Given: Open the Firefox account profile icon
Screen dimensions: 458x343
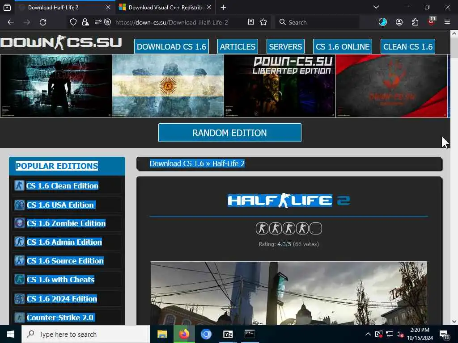Looking at the screenshot, I should tap(399, 22).
